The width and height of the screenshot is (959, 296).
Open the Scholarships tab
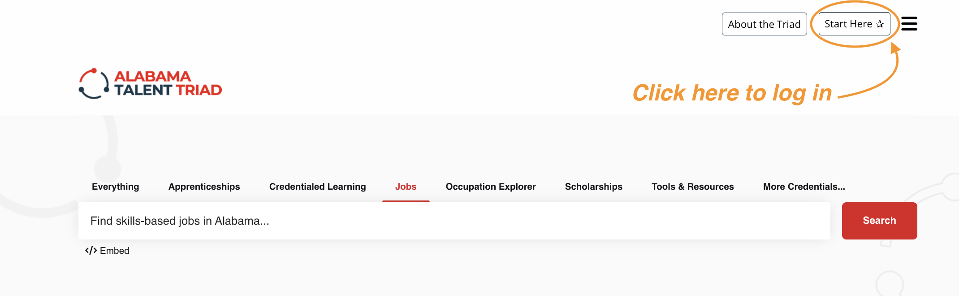pyautogui.click(x=594, y=187)
